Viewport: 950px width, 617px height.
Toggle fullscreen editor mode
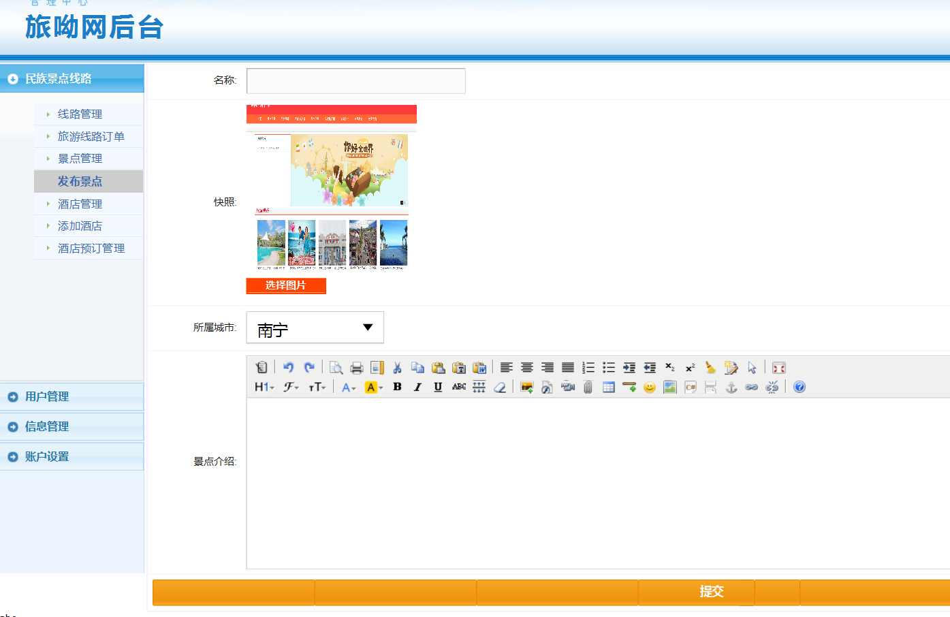[779, 368]
